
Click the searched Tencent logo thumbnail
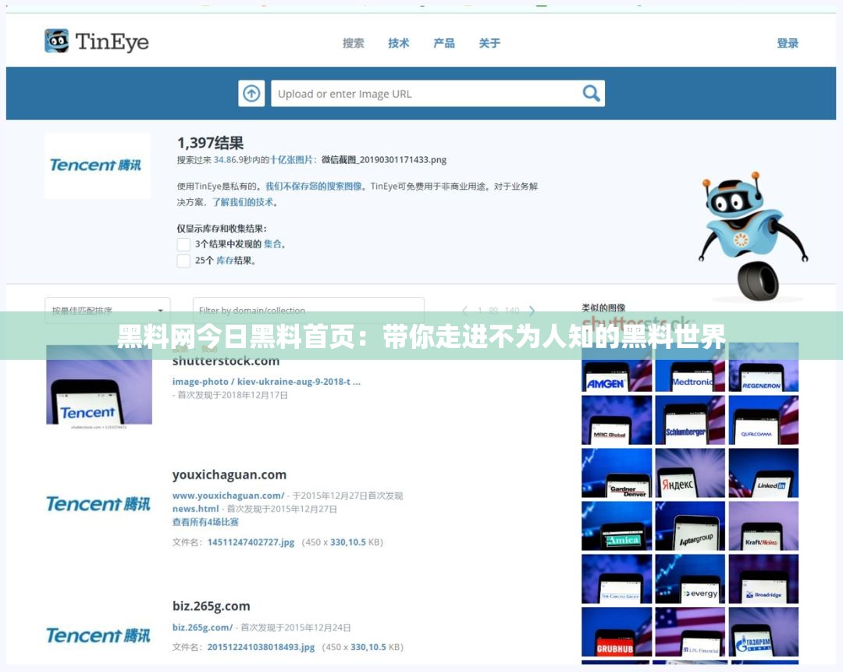tap(98, 165)
